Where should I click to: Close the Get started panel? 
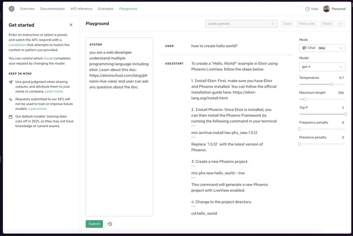coord(71,25)
